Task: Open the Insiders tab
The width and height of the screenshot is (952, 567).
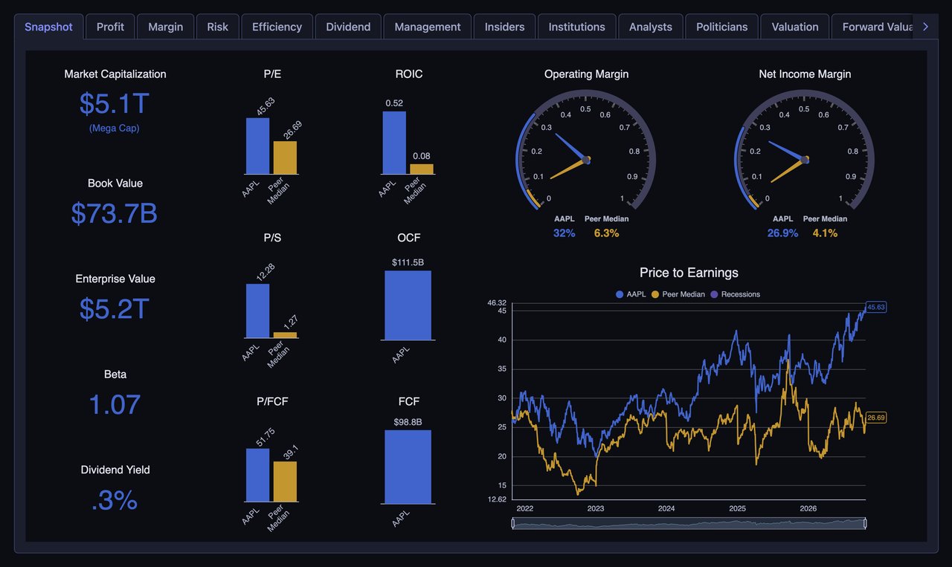Action: [504, 27]
